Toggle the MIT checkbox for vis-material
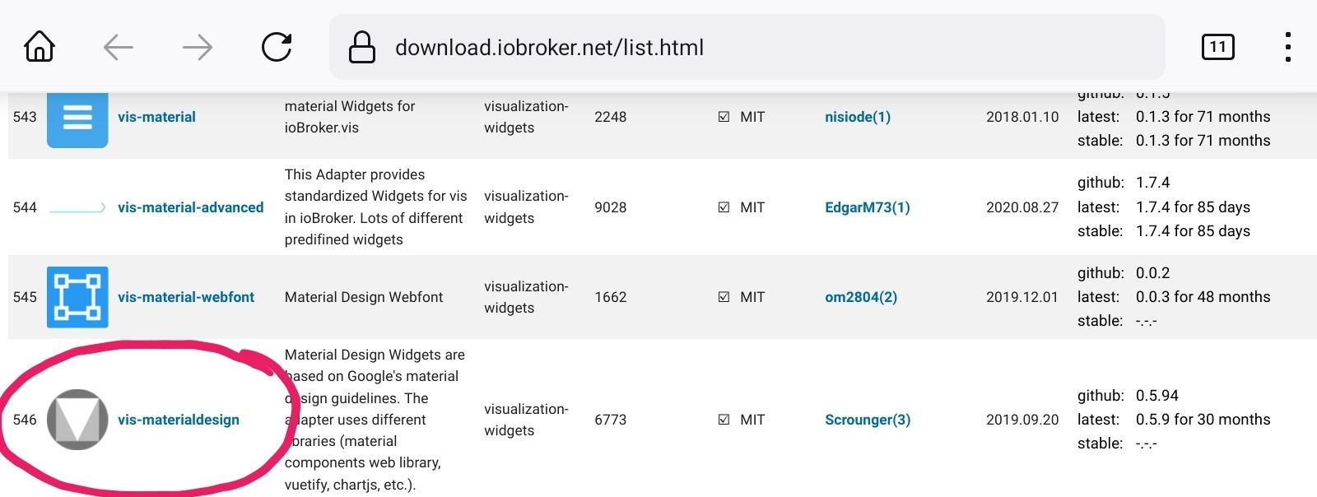The height and width of the screenshot is (497, 1317). [724, 117]
